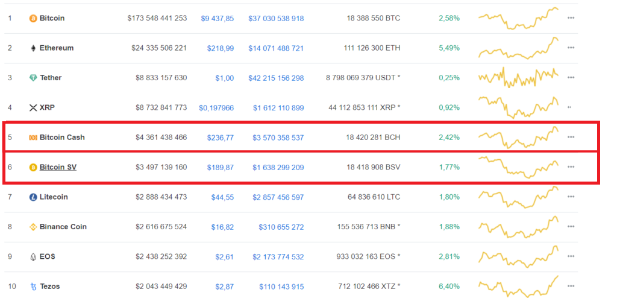Select supply value 18 420 281 BCH
Viewport: 617px width, 298px height.
coord(373,138)
